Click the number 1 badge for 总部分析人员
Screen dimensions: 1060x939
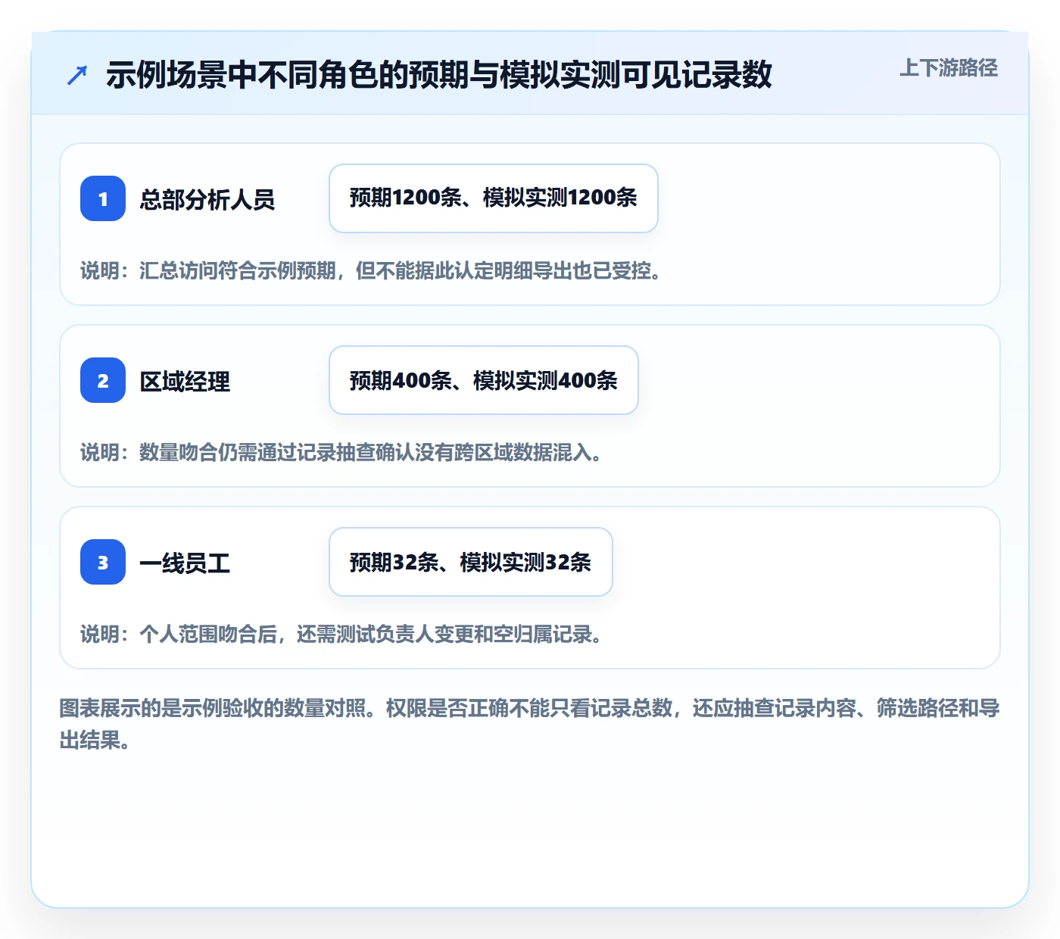click(103, 198)
